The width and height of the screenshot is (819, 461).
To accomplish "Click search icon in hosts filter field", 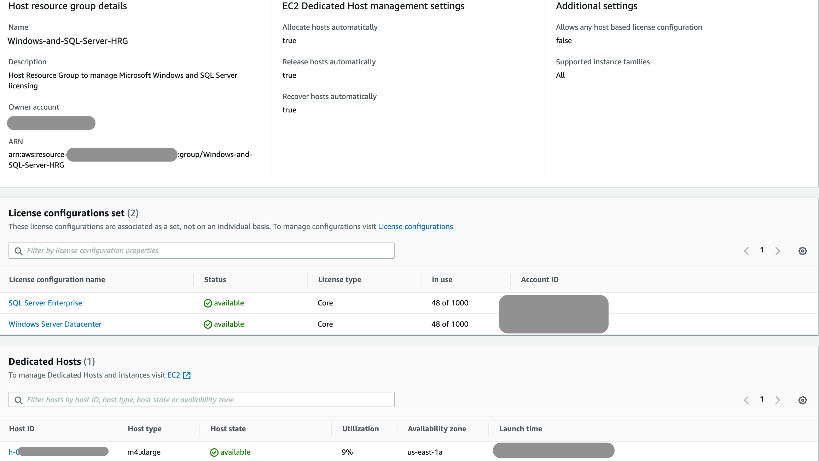I will pos(18,400).
